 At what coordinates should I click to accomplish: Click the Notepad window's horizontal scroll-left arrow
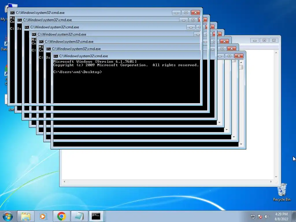point(64,182)
